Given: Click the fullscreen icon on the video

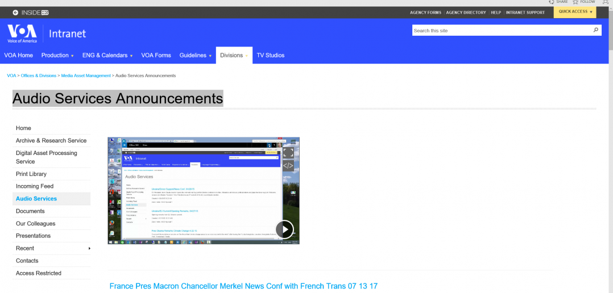Looking at the screenshot, I should [x=288, y=152].
